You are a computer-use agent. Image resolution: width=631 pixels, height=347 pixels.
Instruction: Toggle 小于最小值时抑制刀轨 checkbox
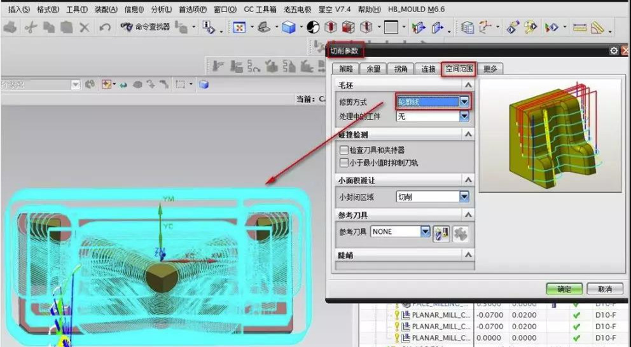(344, 163)
